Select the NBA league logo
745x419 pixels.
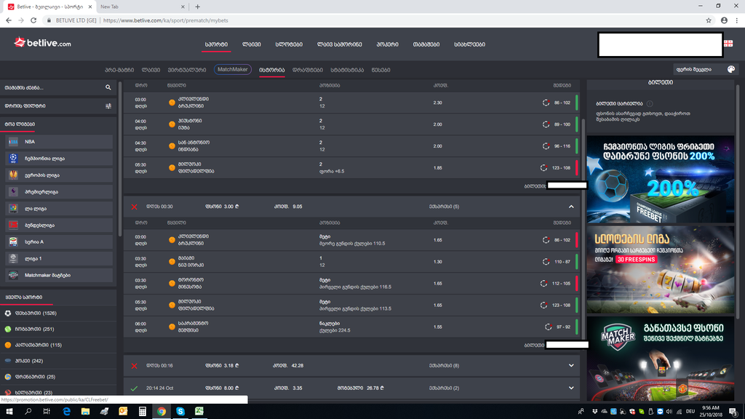pyautogui.click(x=13, y=141)
